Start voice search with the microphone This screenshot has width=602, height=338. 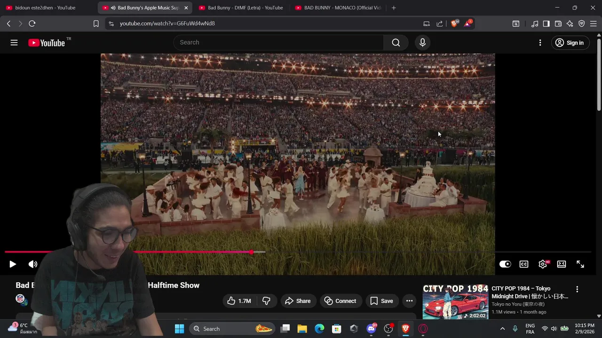click(422, 43)
